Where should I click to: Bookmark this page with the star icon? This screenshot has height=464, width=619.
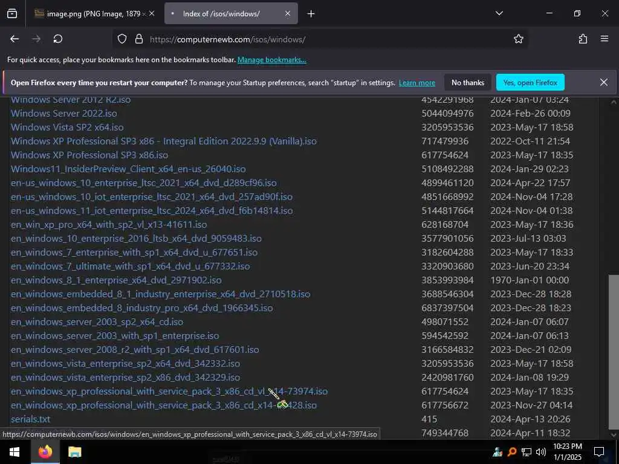click(518, 39)
